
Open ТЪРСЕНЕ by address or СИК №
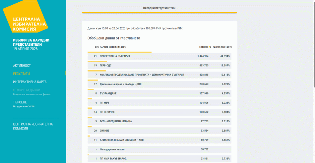20,102
